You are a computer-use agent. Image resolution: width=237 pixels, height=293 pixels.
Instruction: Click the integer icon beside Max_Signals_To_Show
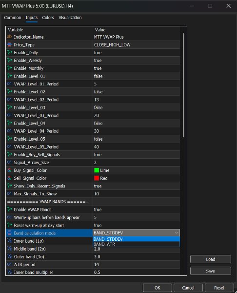click(x=9, y=194)
